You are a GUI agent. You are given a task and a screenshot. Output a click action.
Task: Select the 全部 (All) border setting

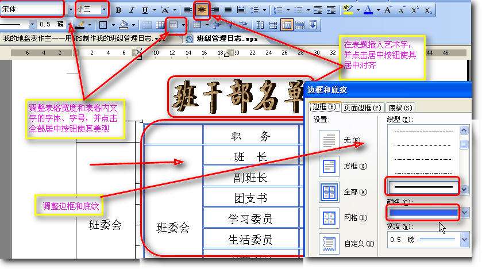pos(329,193)
